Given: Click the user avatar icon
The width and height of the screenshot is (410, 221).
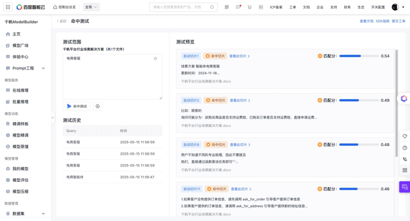Looking at the screenshot, I should [x=395, y=7].
